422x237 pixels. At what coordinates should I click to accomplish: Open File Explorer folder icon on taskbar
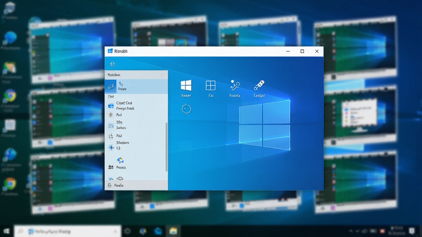(x=173, y=231)
